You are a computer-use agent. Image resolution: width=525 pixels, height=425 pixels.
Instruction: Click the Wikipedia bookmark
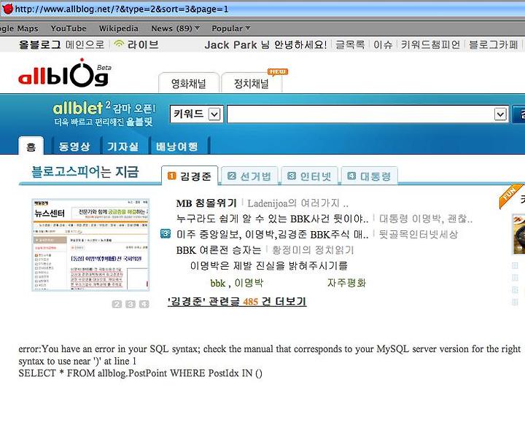[x=119, y=28]
